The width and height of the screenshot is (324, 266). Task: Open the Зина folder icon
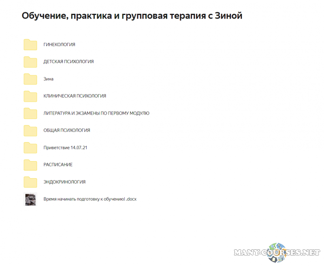[30, 79]
